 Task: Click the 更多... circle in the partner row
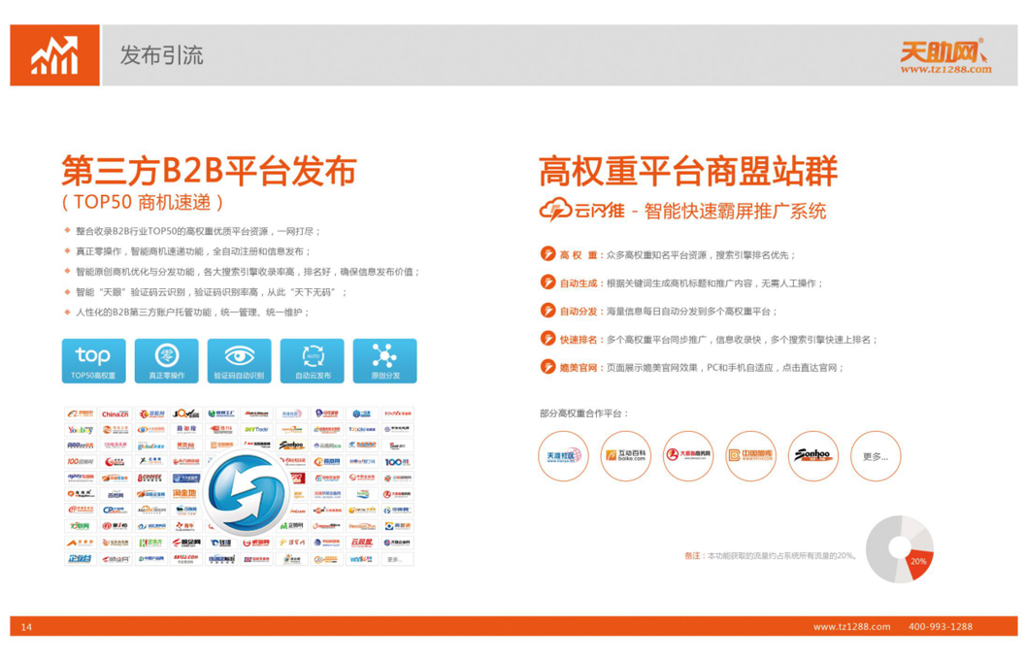[x=876, y=456]
